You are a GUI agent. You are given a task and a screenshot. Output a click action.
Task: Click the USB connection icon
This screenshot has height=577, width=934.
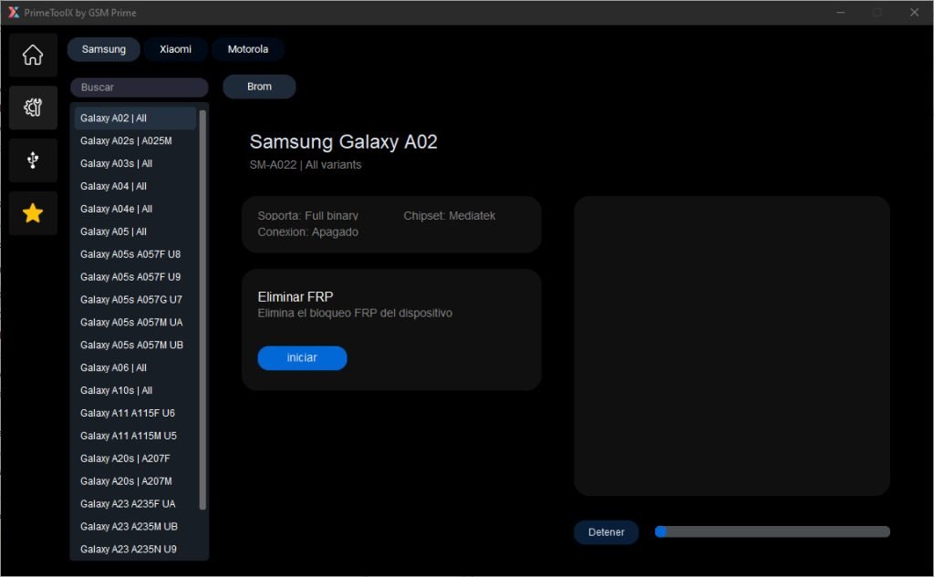coord(33,160)
